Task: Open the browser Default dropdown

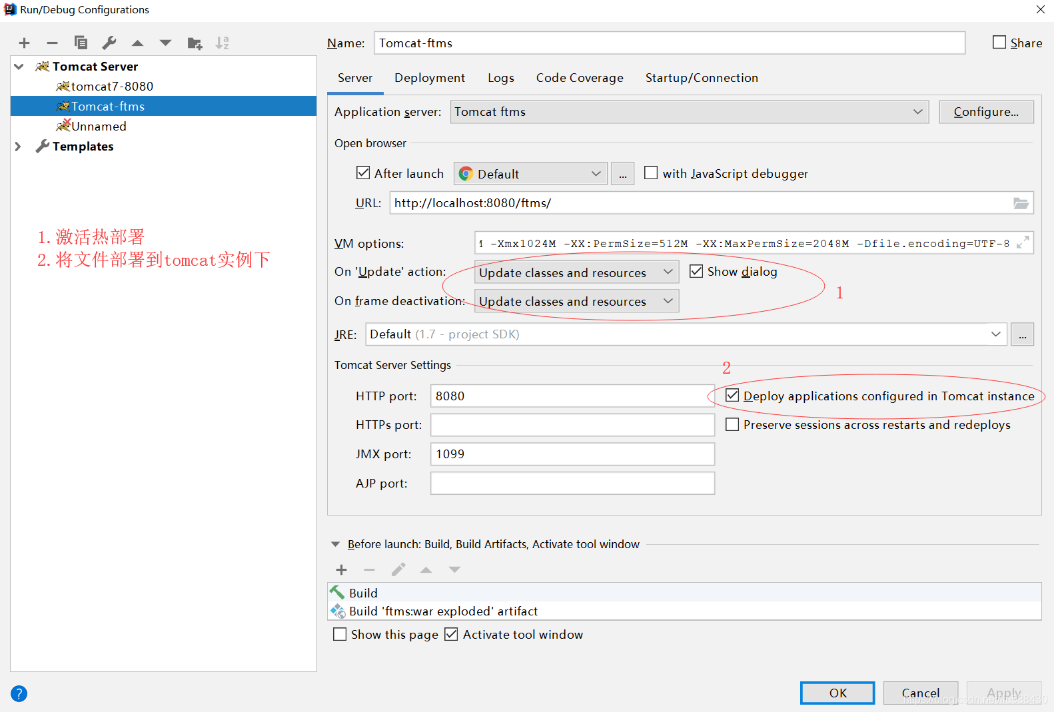Action: point(530,174)
